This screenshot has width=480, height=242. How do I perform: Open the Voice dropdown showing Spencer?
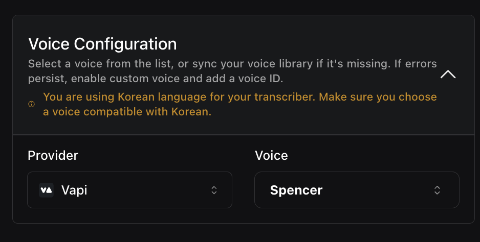pyautogui.click(x=357, y=190)
